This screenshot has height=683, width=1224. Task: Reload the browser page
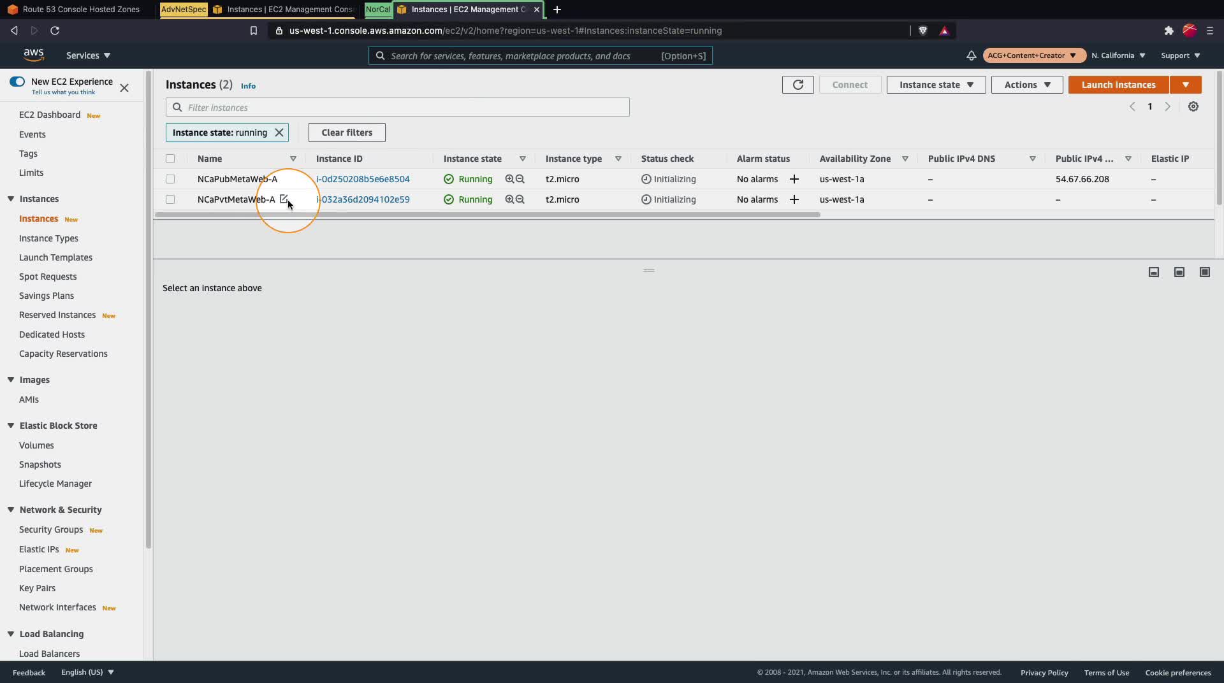(x=55, y=31)
